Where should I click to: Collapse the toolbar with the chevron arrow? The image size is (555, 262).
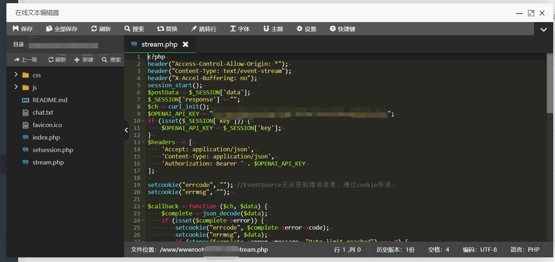coord(544,30)
